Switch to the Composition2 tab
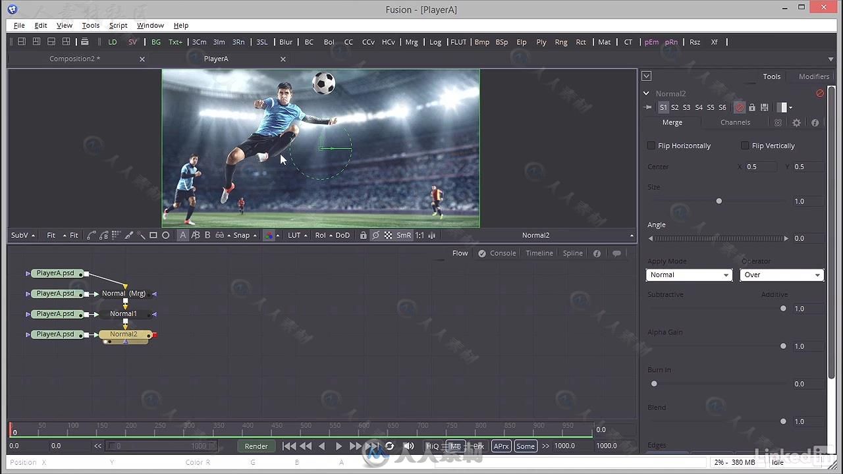 click(x=75, y=59)
